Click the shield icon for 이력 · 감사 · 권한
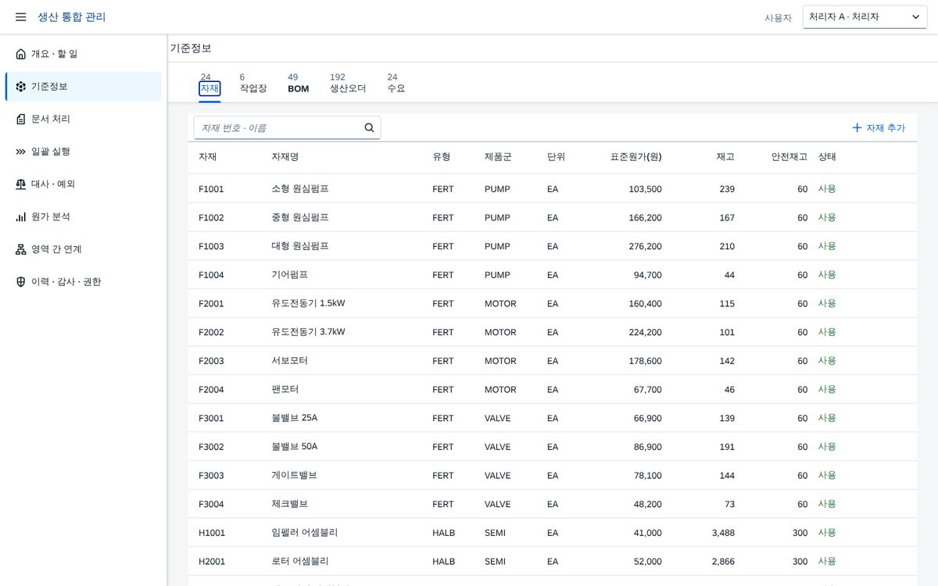The image size is (938, 586). pyautogui.click(x=21, y=282)
